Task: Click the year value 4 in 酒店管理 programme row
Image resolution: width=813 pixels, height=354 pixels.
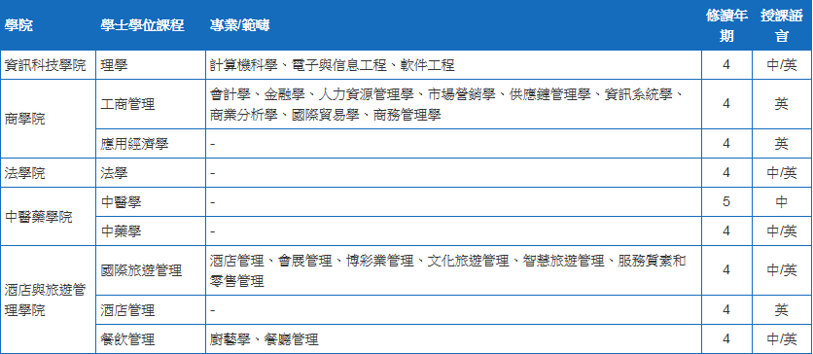Action: tap(726, 310)
